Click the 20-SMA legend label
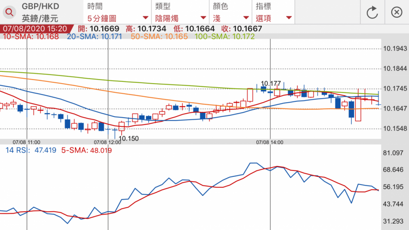 click(x=95, y=36)
